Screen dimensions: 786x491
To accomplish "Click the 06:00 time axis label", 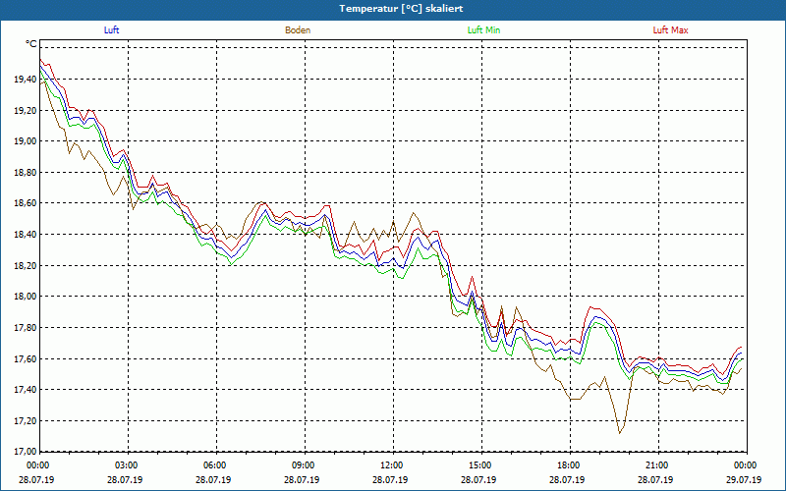I will (214, 465).
